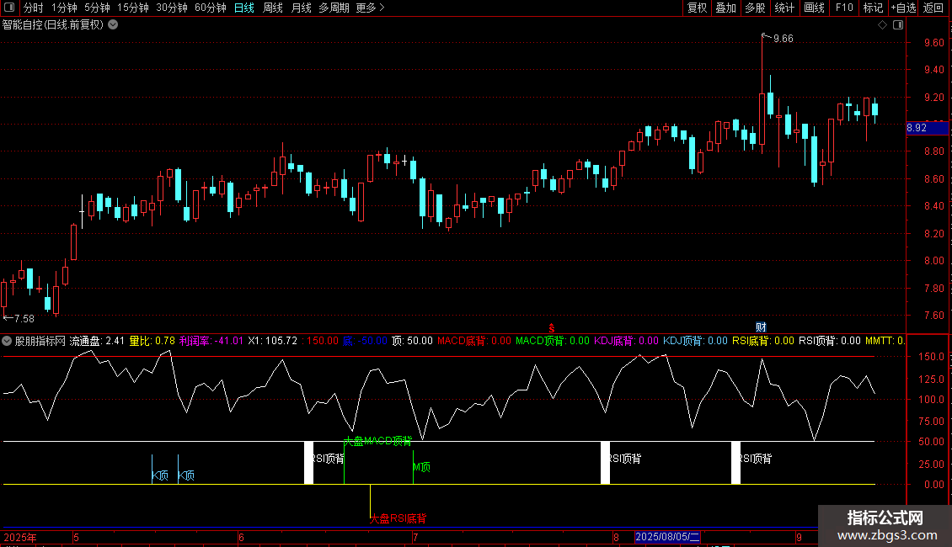This screenshot has height=547, width=952.
Task: Click the 2025/08/05/二 date marker
Action: coord(667,537)
